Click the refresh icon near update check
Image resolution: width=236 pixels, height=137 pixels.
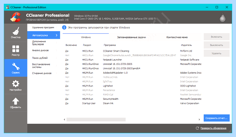tap(197, 128)
